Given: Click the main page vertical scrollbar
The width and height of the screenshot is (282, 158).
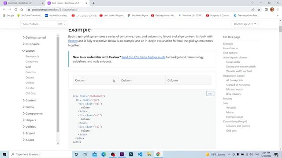Looking at the screenshot, I should [x=280, y=29].
